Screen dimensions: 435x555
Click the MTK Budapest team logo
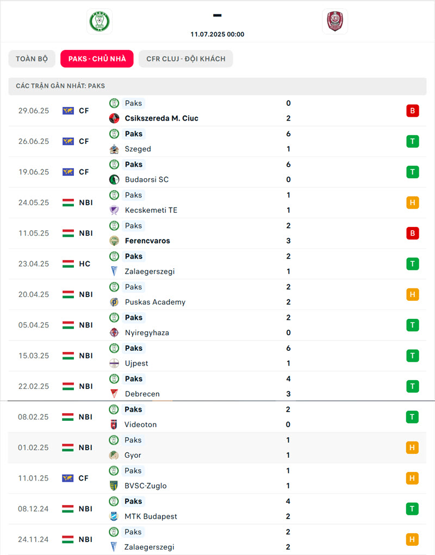pos(114,516)
